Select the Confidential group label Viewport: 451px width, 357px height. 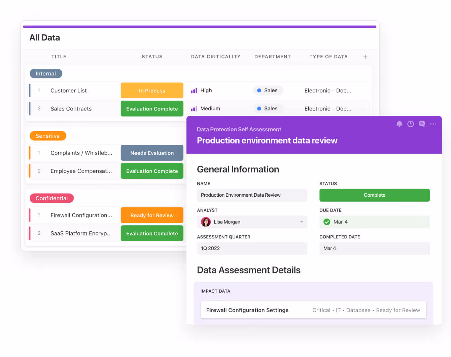click(x=51, y=198)
